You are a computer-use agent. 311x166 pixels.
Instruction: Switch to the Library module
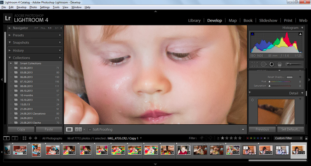tap(194, 20)
